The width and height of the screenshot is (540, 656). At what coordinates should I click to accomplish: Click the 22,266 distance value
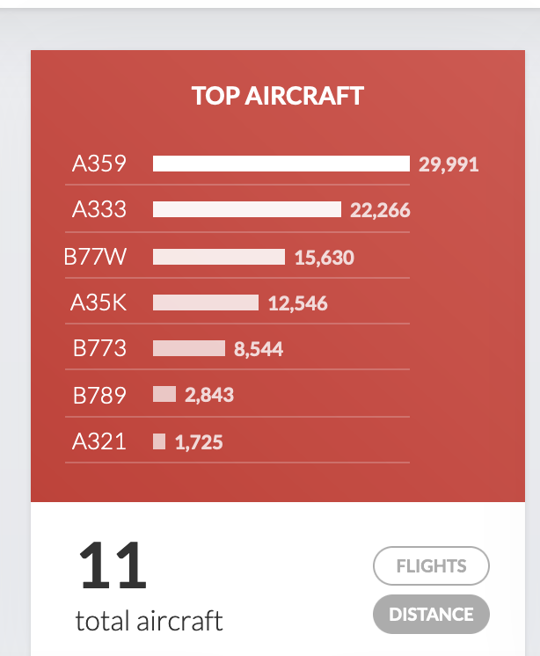click(x=380, y=211)
